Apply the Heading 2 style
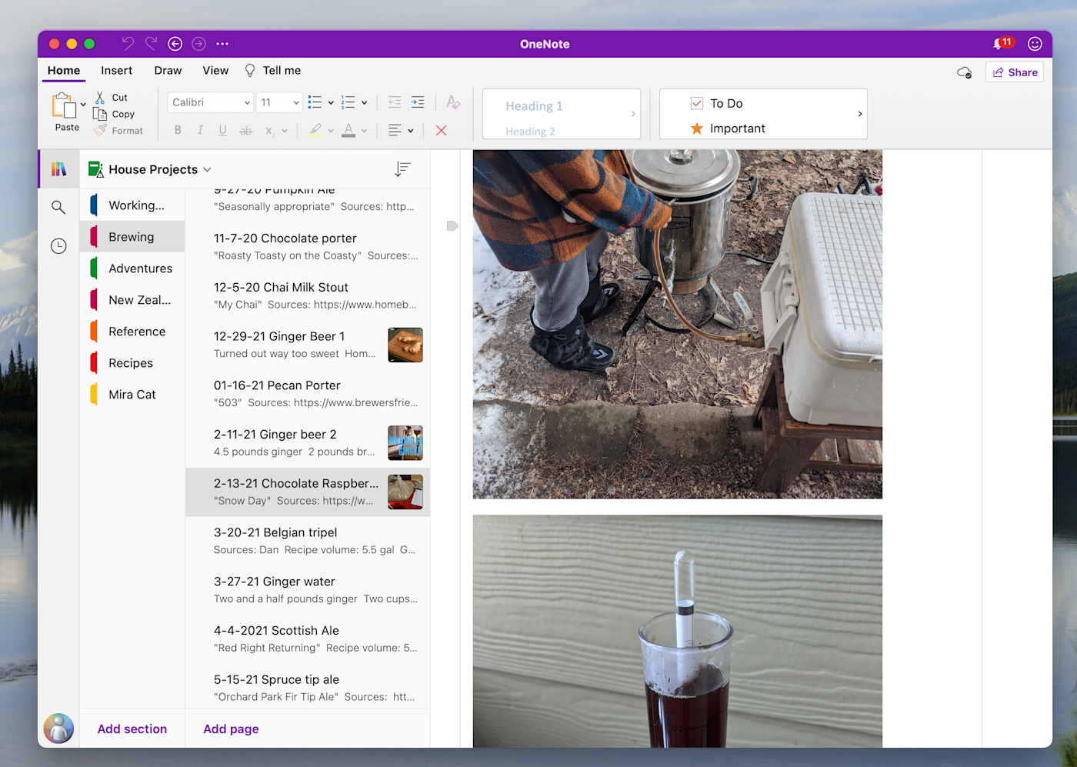This screenshot has width=1077, height=767. point(530,132)
